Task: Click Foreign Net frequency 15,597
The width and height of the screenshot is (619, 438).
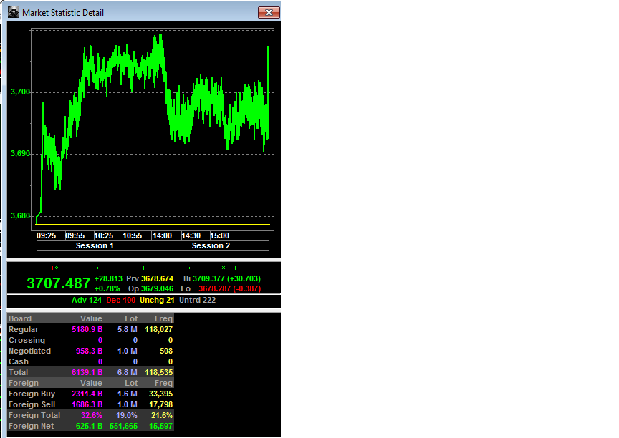Action: pyautogui.click(x=160, y=426)
